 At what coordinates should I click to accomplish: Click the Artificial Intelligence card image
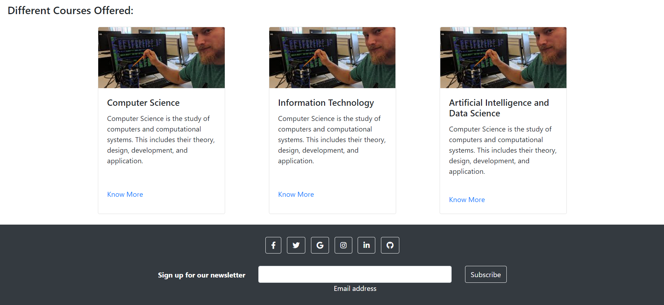pos(503,57)
